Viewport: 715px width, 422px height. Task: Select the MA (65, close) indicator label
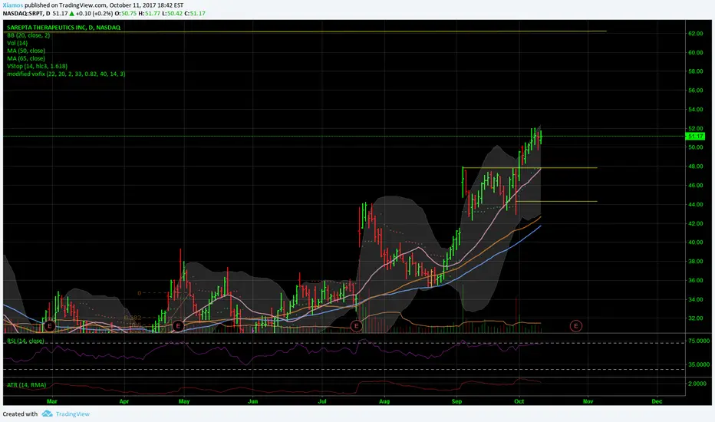(26, 58)
